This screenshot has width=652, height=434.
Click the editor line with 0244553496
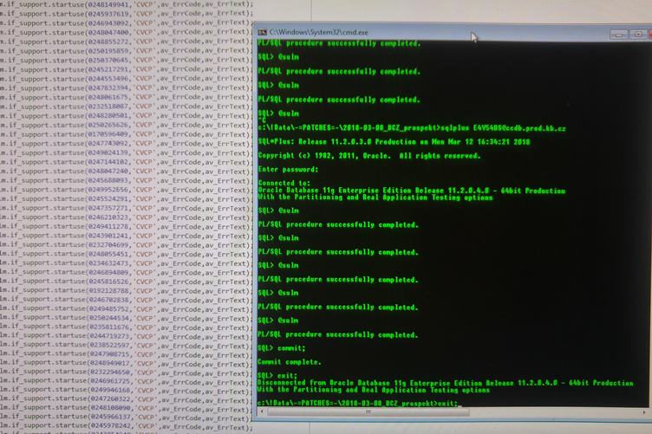coord(127,79)
